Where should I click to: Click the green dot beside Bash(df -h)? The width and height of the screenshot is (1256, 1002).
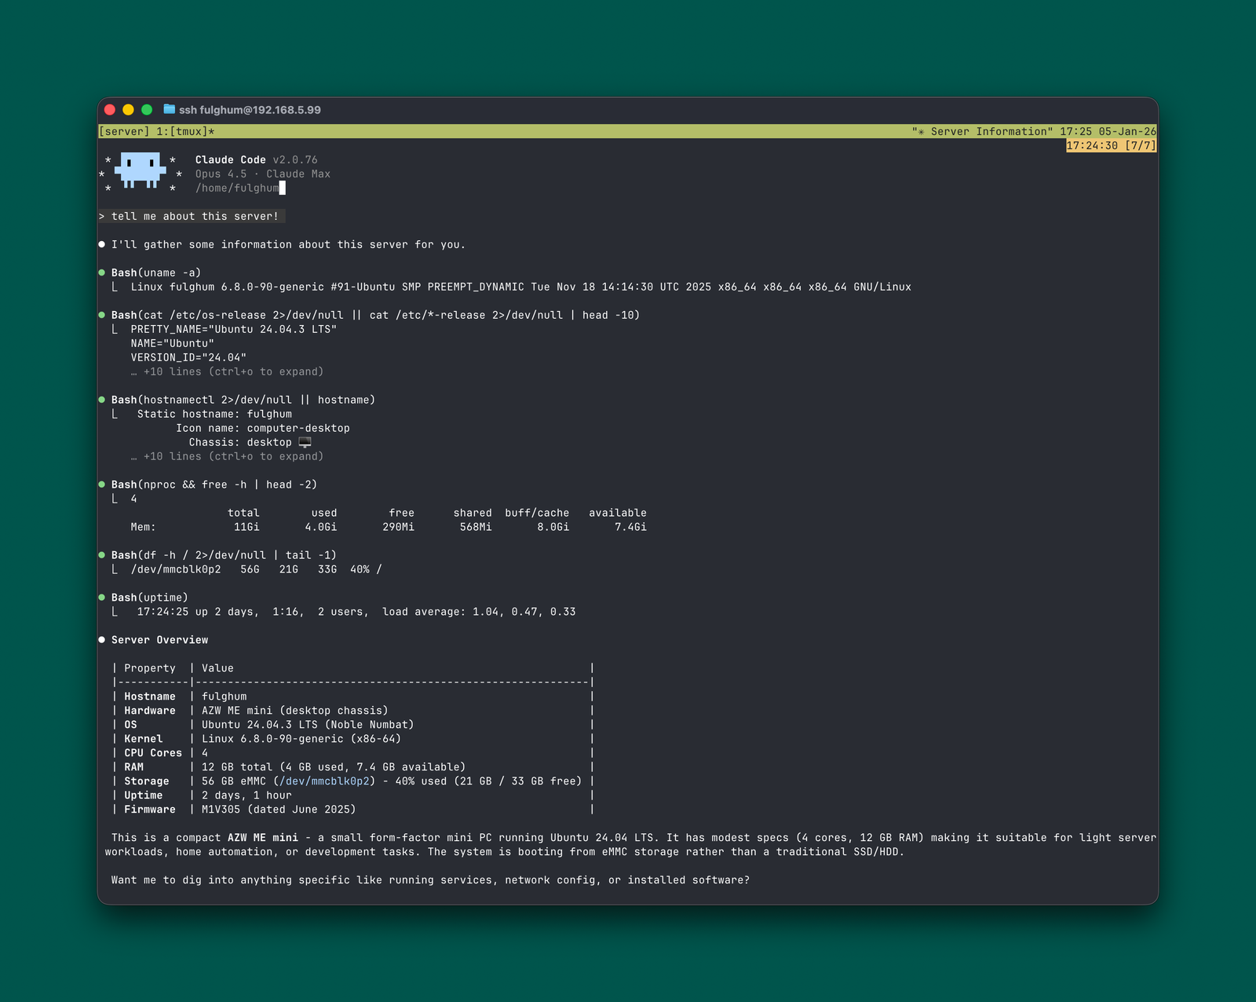[x=103, y=554]
